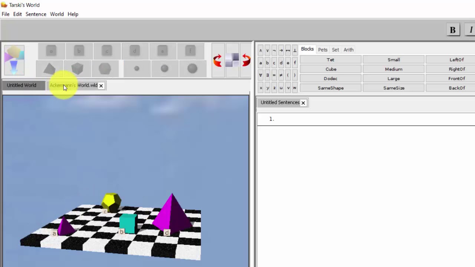Viewport: 475px width, 267px height.
Task: Insert the LeftOf predicate
Action: [451, 60]
